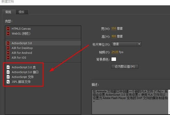170x115 pixels.
Task: Click the height value 400
Action: 114,36
